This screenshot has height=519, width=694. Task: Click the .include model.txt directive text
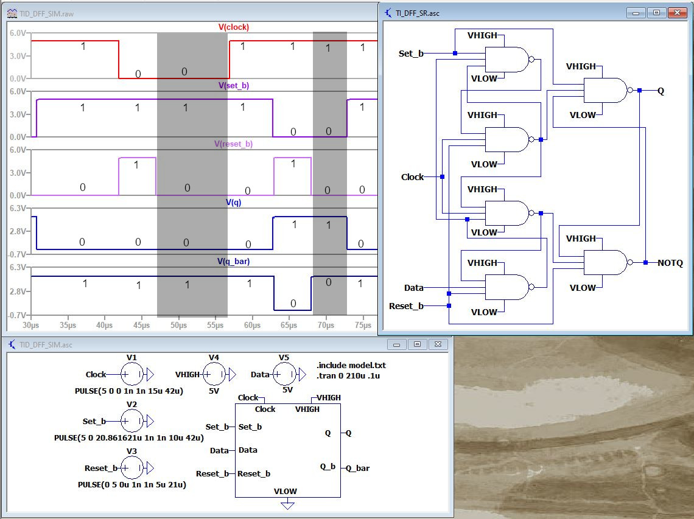point(351,365)
